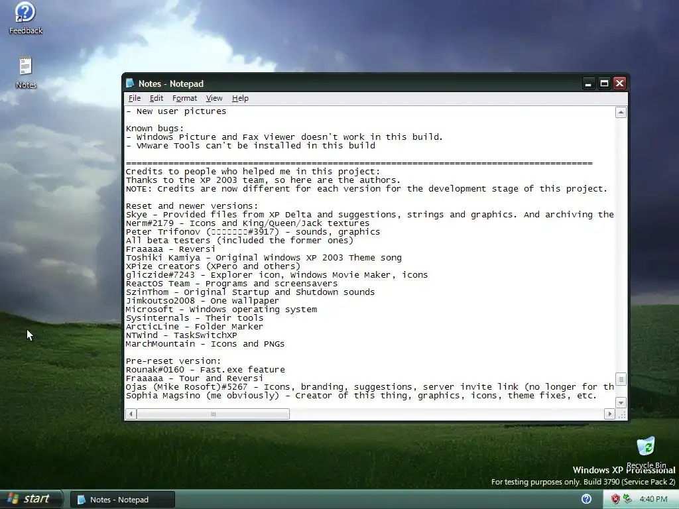Screen dimensions: 679x509
Task: Click the Sysinternals line
Action: pyautogui.click(x=194, y=318)
